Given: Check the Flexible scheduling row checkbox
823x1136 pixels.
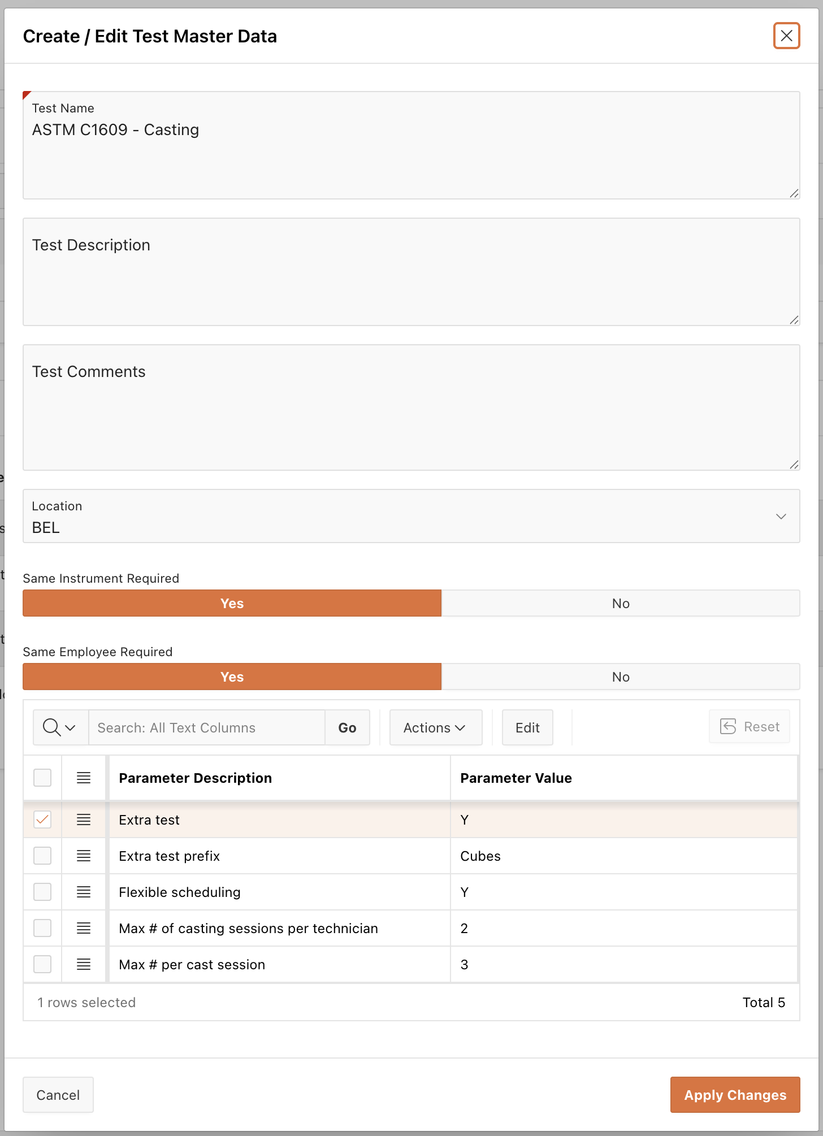Looking at the screenshot, I should click(42, 892).
